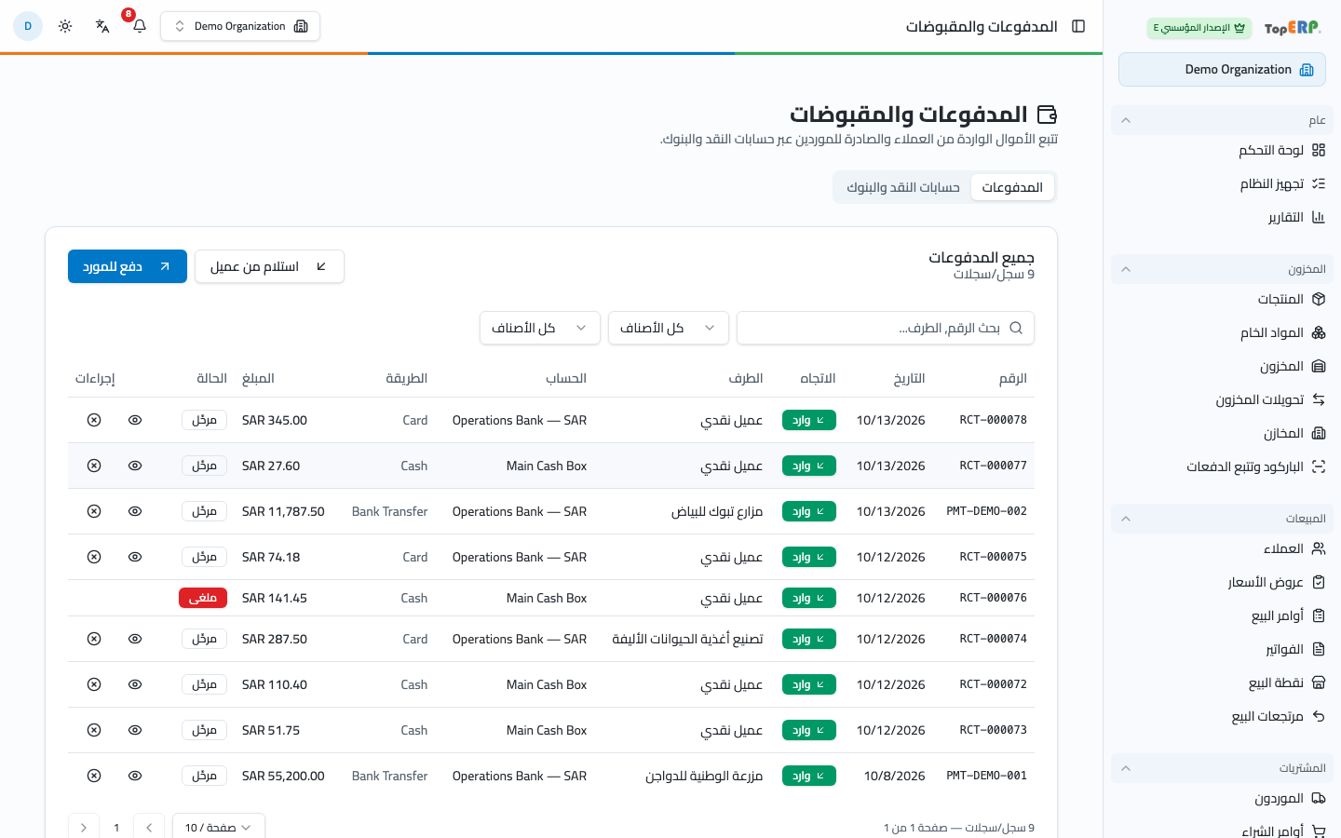Open the Demo Organization switcher in top bar
Screen dimensions: 1341x838
click(x=240, y=26)
